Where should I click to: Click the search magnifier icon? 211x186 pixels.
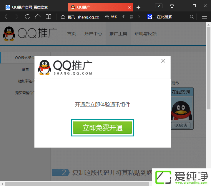(192, 17)
